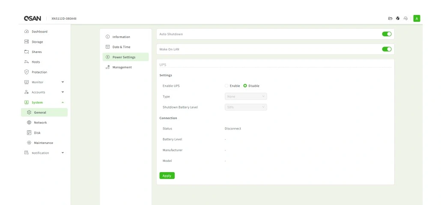Viewport: 441px width, 205px height.
Task: Click the Dashboard gauge icon
Action: [x=27, y=32]
